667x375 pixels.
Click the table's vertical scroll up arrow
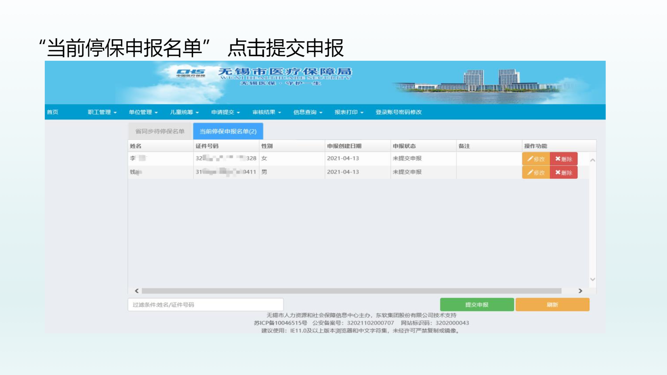593,160
